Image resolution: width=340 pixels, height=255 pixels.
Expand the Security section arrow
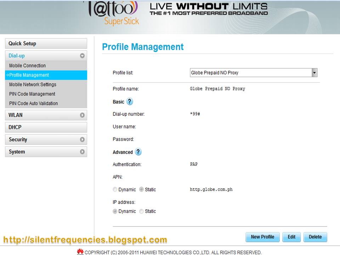(82, 140)
